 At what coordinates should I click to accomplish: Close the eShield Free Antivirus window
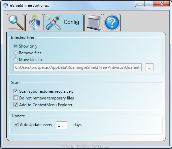pos(162,4)
